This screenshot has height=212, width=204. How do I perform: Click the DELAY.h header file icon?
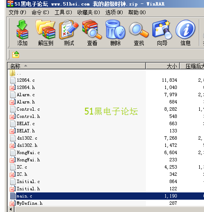point(13,131)
